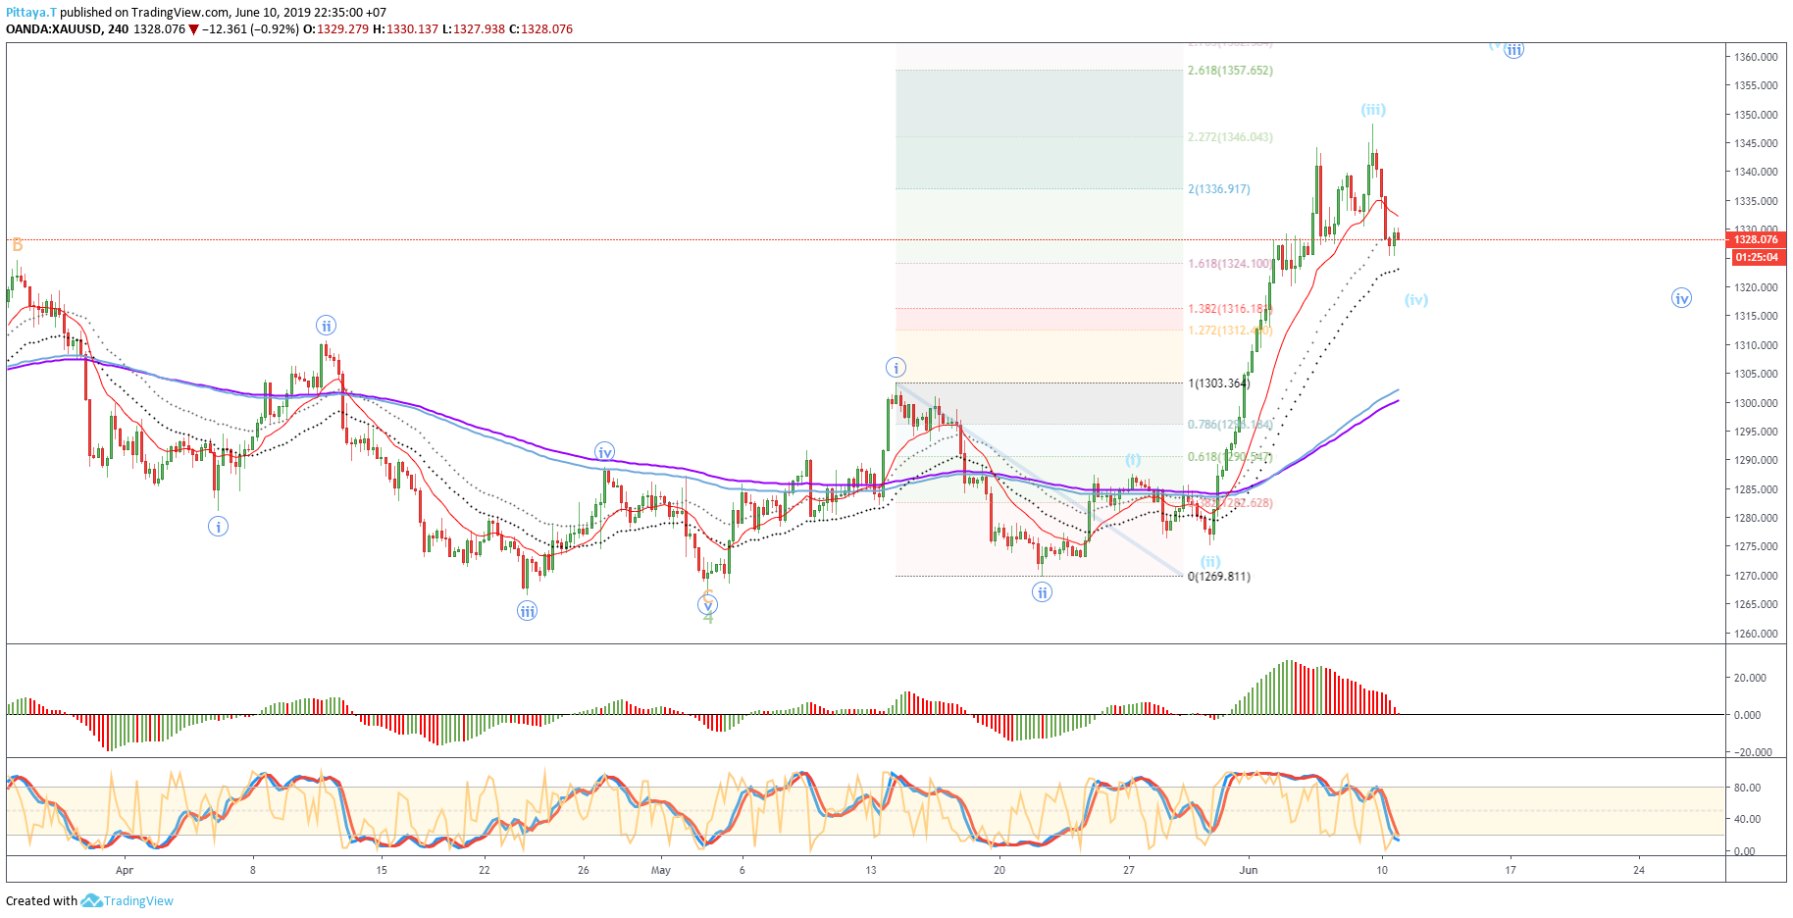1793x918 pixels.
Task: Open the Pittaya.T author profile link
Action: point(31,13)
